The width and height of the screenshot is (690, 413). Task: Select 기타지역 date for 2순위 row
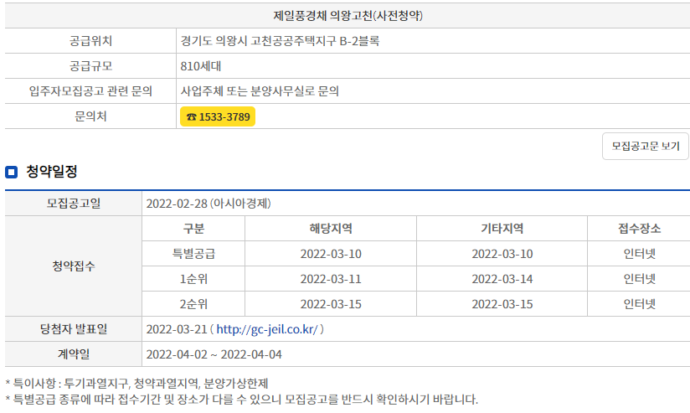click(502, 304)
